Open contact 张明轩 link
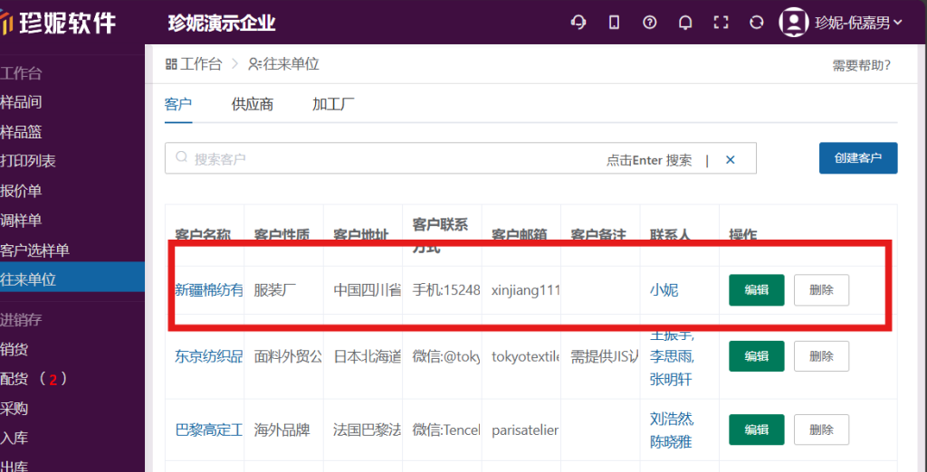The width and height of the screenshot is (927, 472). 671,379
